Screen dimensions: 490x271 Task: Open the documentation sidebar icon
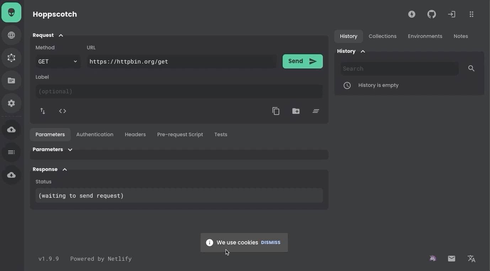[x=11, y=81]
